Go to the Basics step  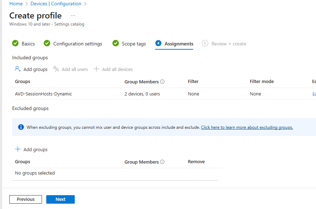[x=28, y=44]
